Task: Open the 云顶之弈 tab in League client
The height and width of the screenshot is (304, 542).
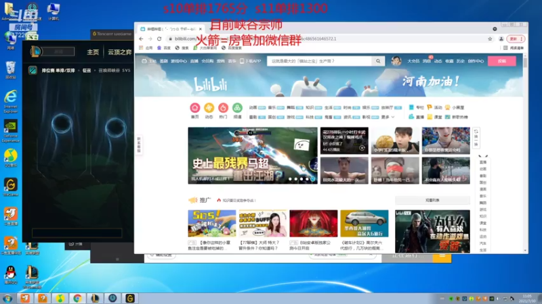Action: click(x=120, y=52)
